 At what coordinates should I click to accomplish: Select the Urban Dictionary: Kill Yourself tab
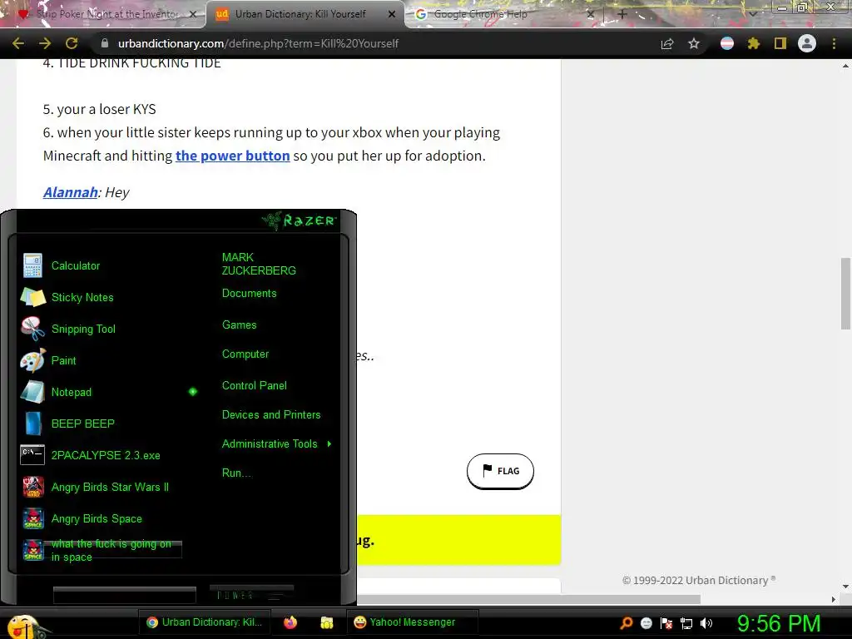(300, 14)
